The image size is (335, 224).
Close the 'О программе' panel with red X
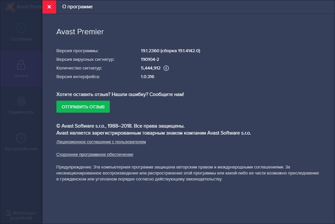tap(49, 7)
